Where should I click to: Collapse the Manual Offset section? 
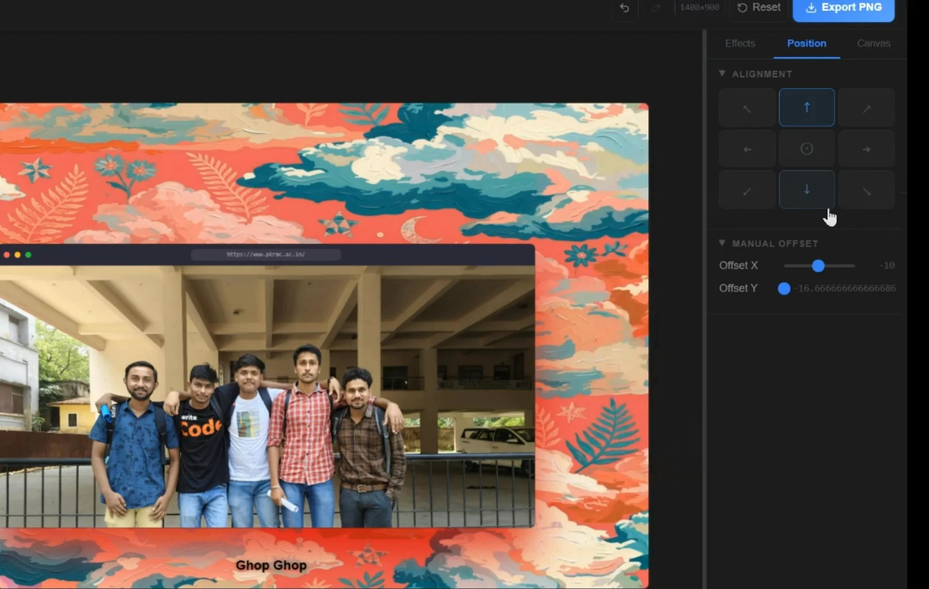tap(722, 243)
